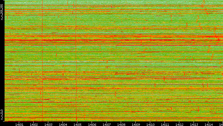Viewport: 223px width, 126px height.
Task: Click the 14:10 time axis label
Action: pos(150,124)
